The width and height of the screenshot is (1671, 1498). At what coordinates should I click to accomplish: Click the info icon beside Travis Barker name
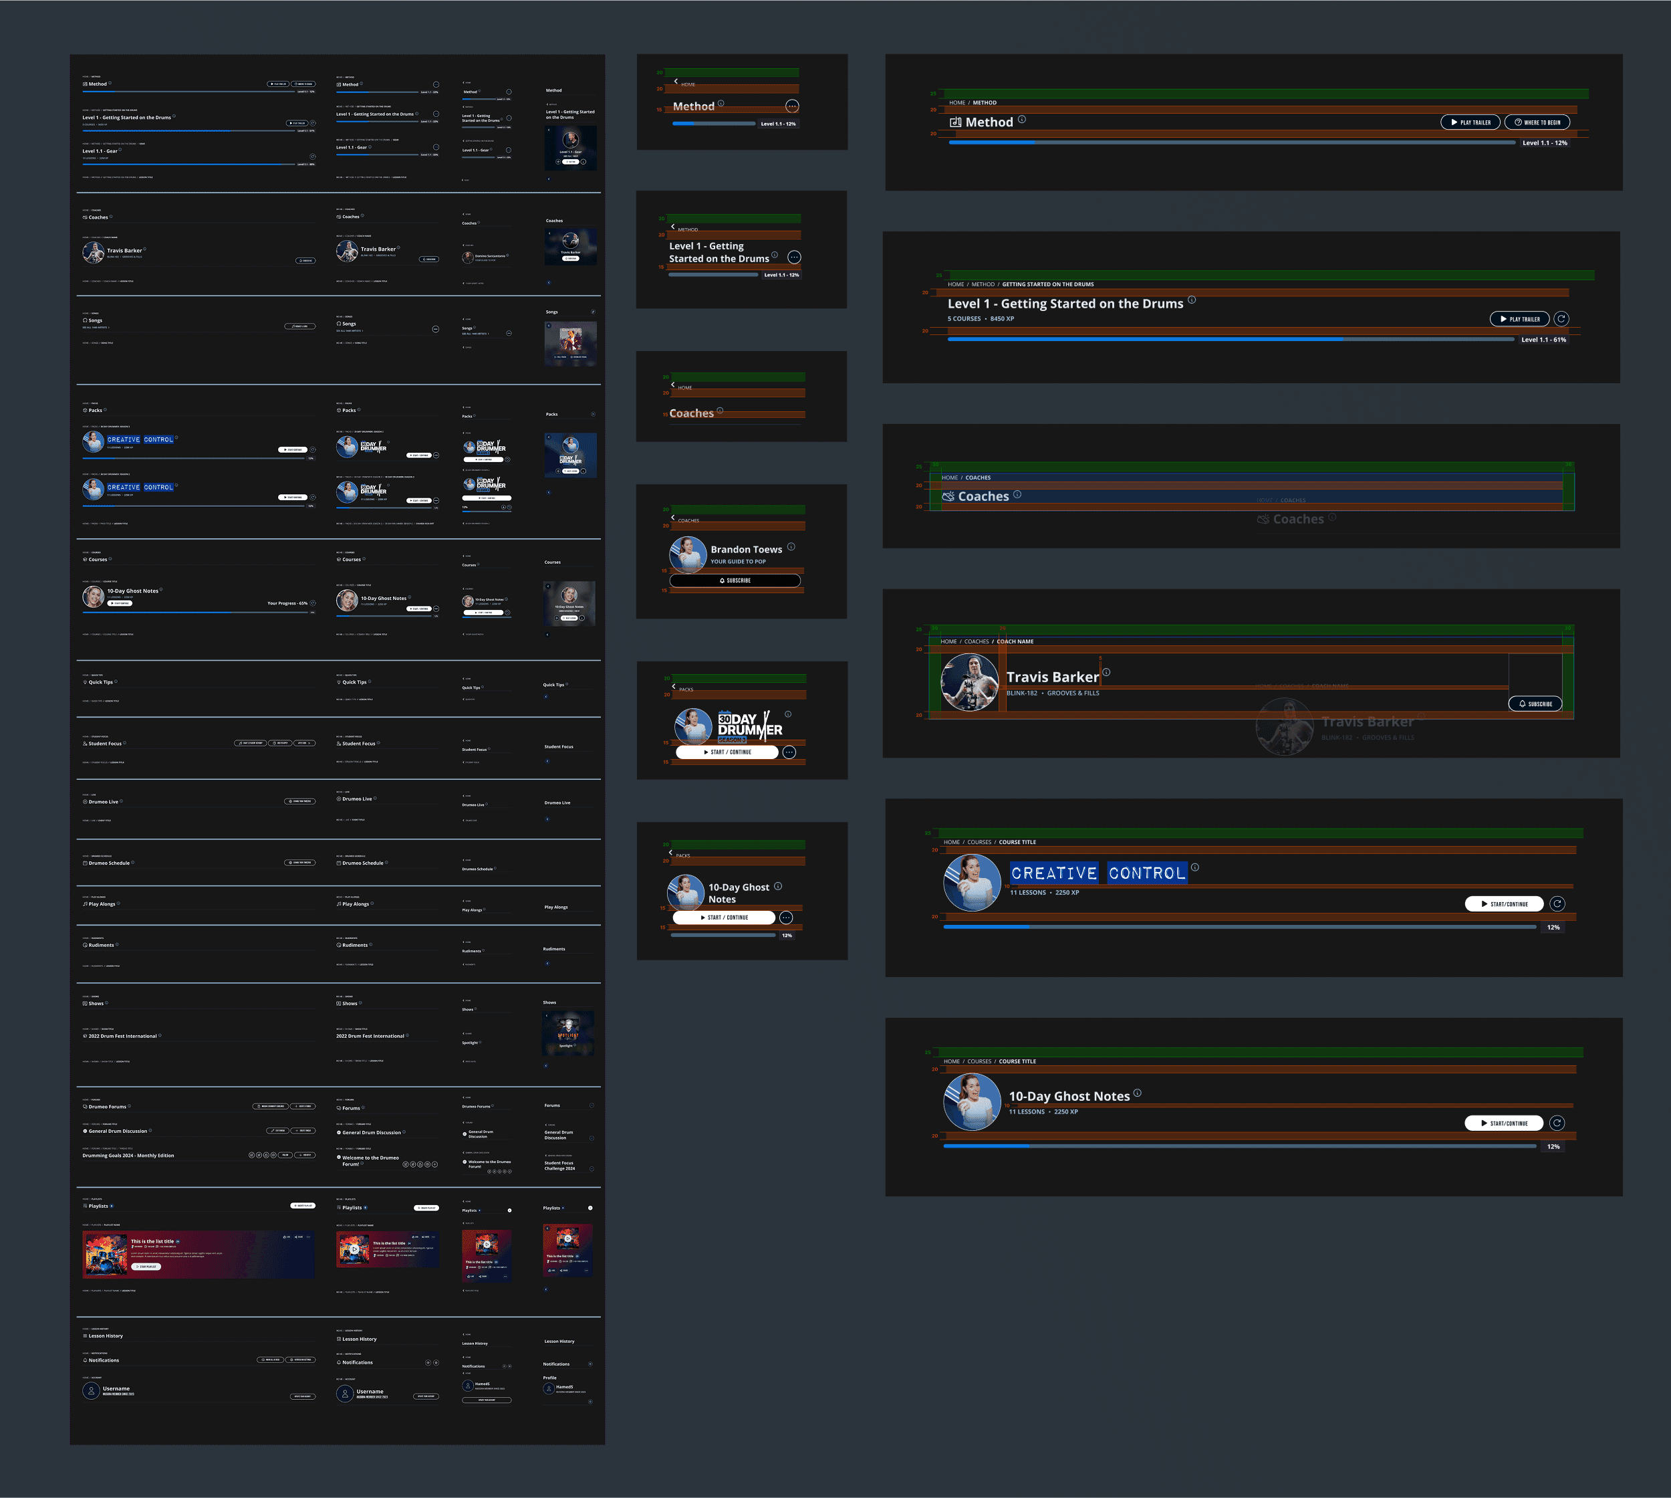click(x=1107, y=673)
